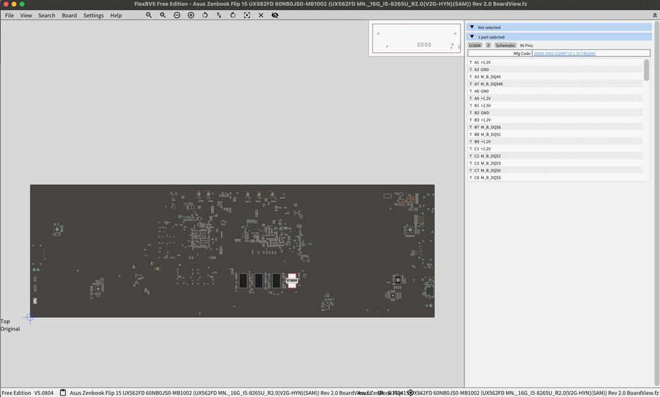Viewport: 660px width, 397px height.
Task: Fit the board to view with the frame icon
Action: tap(247, 15)
